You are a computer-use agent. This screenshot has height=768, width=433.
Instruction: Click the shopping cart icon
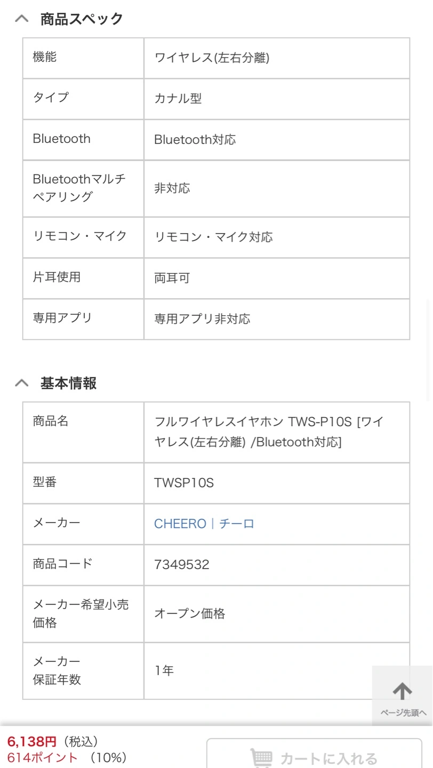[262, 758]
